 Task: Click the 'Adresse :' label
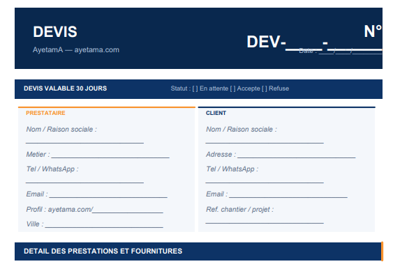(x=221, y=154)
